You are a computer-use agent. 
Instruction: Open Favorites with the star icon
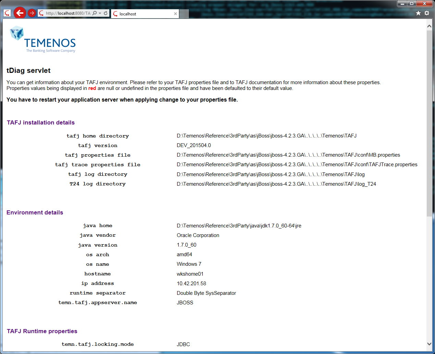(418, 13)
